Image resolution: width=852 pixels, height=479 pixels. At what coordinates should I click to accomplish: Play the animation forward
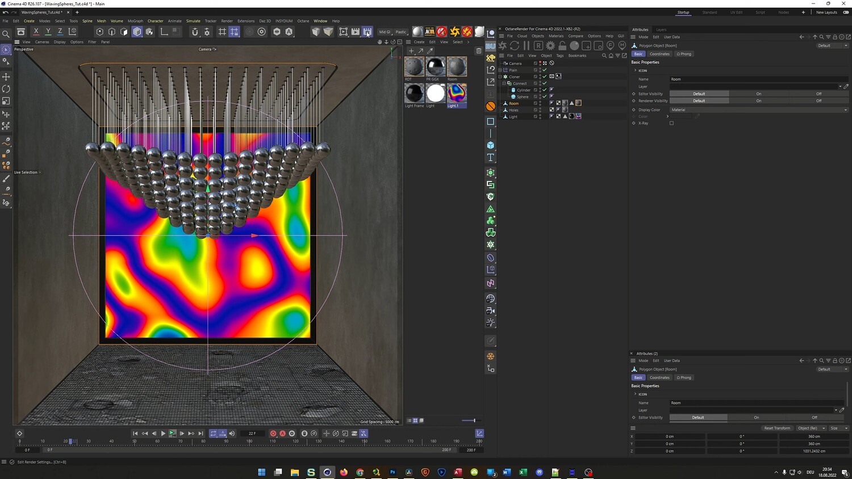pyautogui.click(x=163, y=434)
